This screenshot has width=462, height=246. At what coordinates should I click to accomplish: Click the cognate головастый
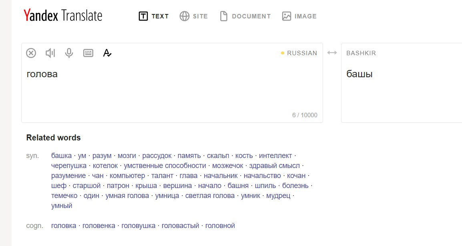[180, 226]
